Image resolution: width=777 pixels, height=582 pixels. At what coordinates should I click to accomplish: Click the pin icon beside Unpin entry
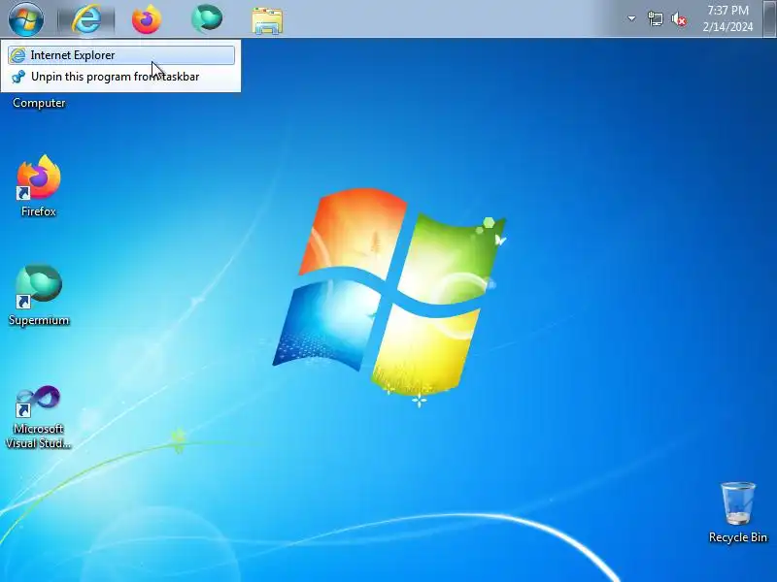point(18,77)
